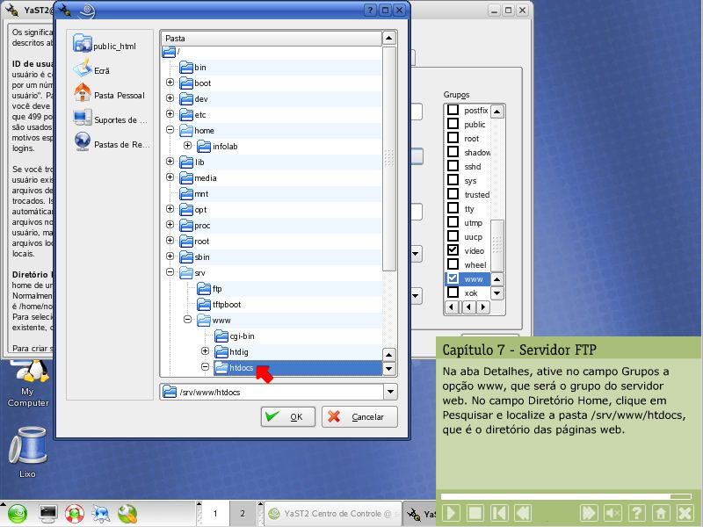Check the postfix group checkbox
Screen dimensions: 703x527
click(453, 111)
